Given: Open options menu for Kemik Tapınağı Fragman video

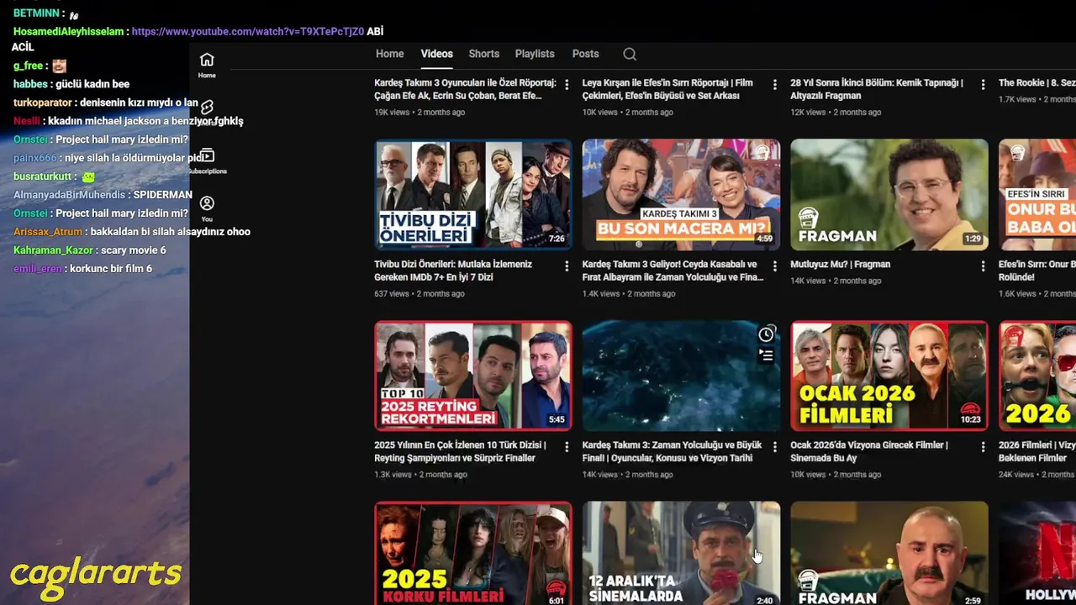Looking at the screenshot, I should 983,85.
